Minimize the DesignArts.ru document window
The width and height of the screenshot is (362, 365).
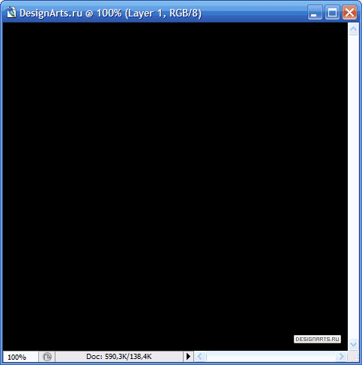315,13
